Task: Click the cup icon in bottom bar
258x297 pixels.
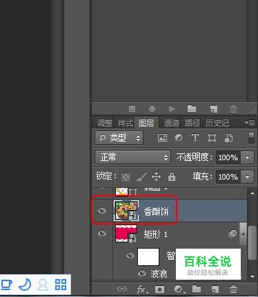Action: (x=7, y=285)
